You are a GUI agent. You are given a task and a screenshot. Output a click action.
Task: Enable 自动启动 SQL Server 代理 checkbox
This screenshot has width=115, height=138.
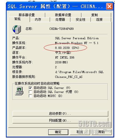tap(30, 92)
